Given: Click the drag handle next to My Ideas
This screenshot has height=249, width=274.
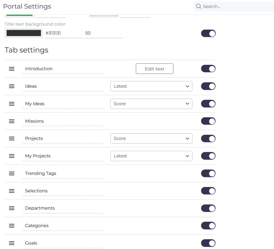Looking at the screenshot, I should coord(12,104).
